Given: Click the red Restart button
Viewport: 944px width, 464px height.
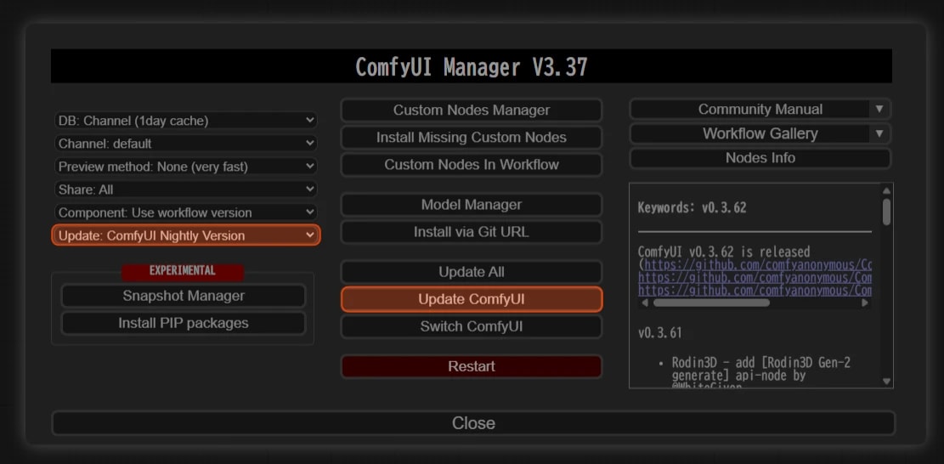Looking at the screenshot, I should [472, 366].
